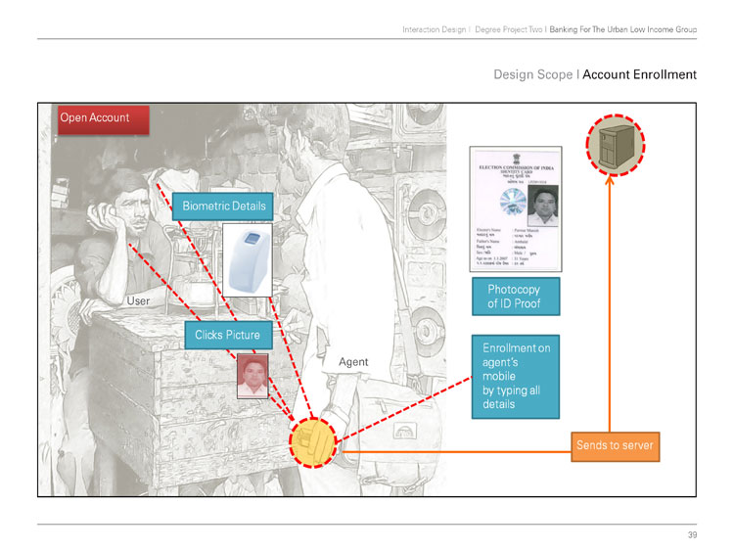Click the page number 39
Image resolution: width=734 pixels, height=551 pixels.
pyautogui.click(x=692, y=534)
